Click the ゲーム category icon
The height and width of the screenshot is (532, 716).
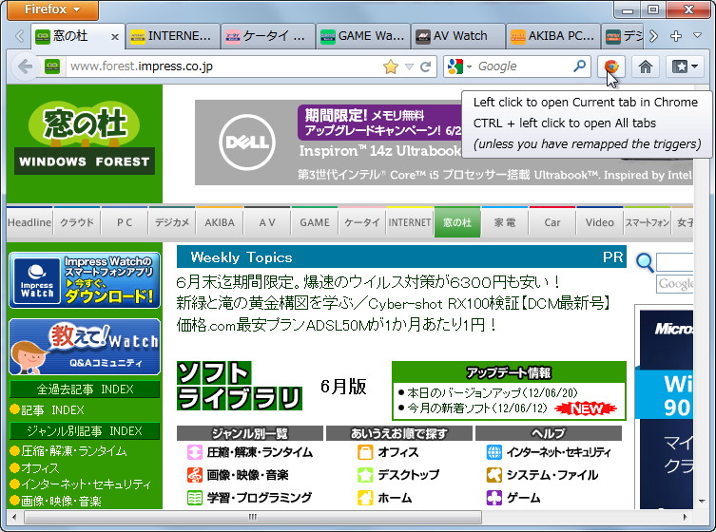494,497
